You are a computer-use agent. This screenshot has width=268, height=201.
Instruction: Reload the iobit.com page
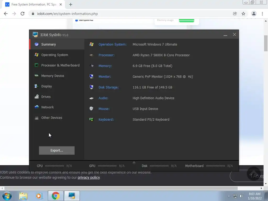pos(23,14)
